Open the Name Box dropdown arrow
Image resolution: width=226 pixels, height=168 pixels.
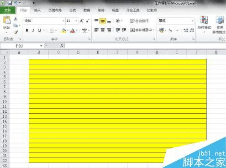(41, 46)
